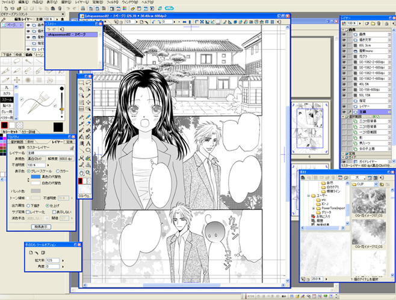Toggle the トーン領域 checkbox
396x300 pixels.
[x=28, y=198]
